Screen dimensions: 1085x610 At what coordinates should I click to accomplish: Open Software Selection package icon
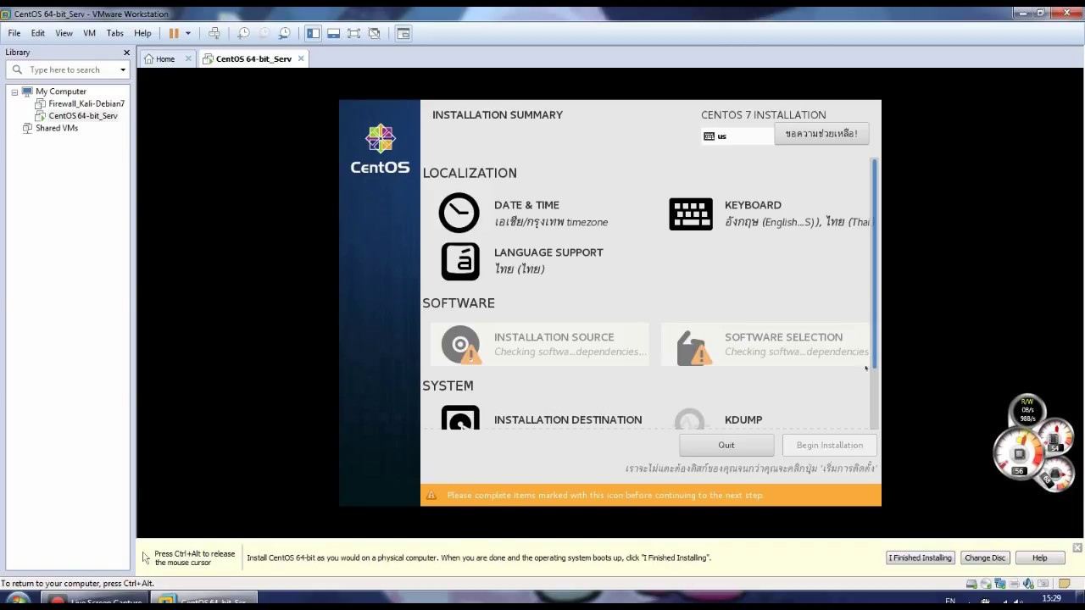click(x=694, y=347)
